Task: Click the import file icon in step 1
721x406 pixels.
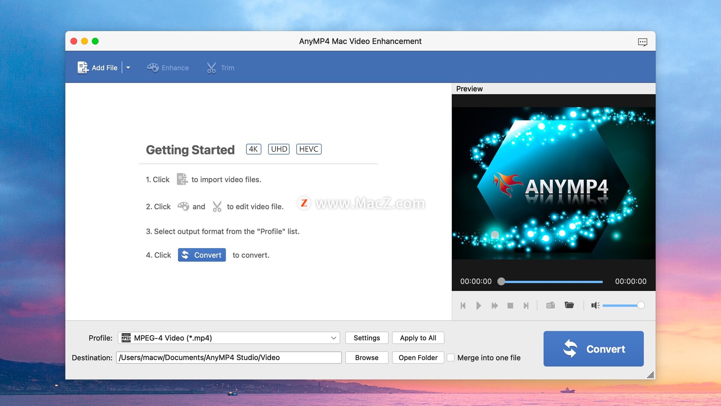Action: tap(182, 179)
